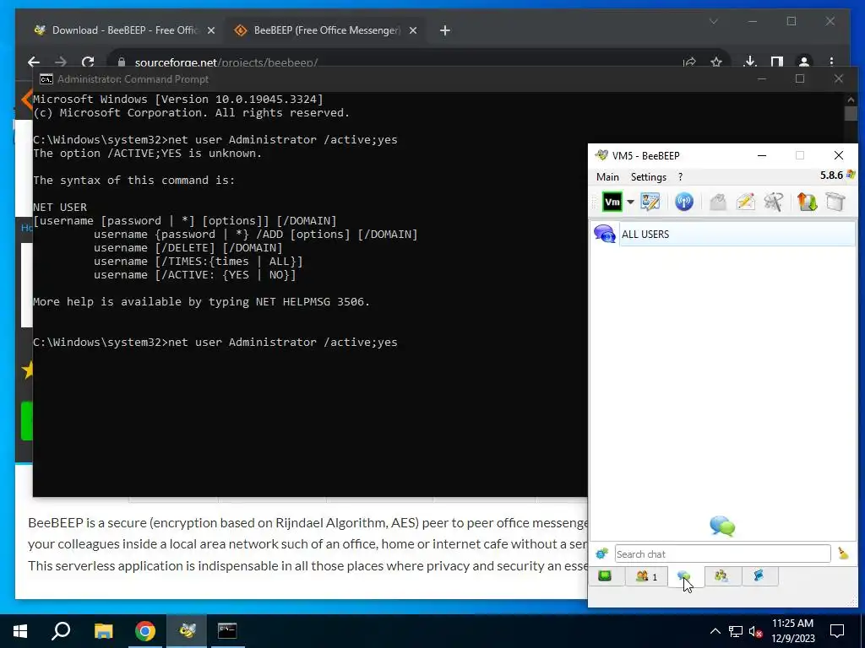The width and height of the screenshot is (865, 648).
Task: Switch to the green screen tab in BeeBEEP
Action: pos(605,576)
